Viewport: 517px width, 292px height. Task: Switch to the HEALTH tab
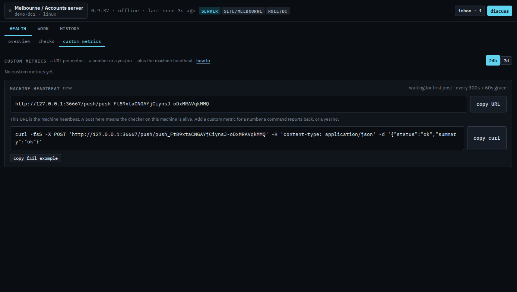click(18, 29)
